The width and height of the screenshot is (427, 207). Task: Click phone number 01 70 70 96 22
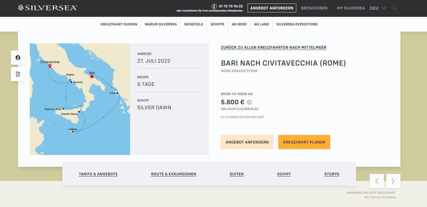231,6
